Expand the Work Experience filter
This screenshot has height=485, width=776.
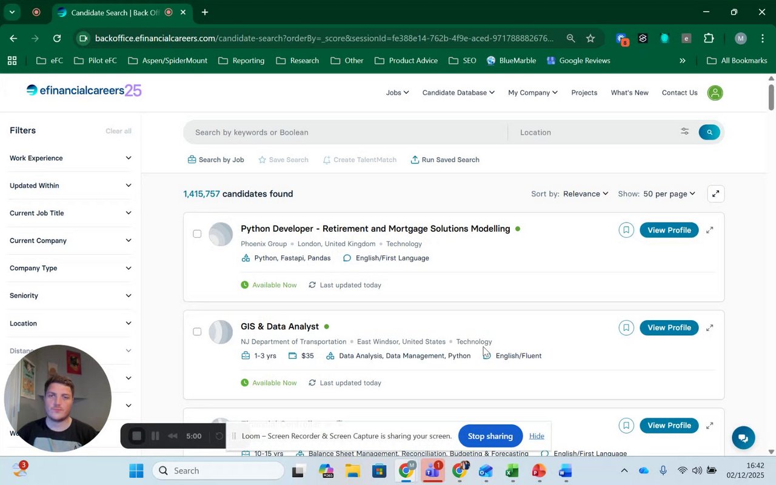click(70, 158)
